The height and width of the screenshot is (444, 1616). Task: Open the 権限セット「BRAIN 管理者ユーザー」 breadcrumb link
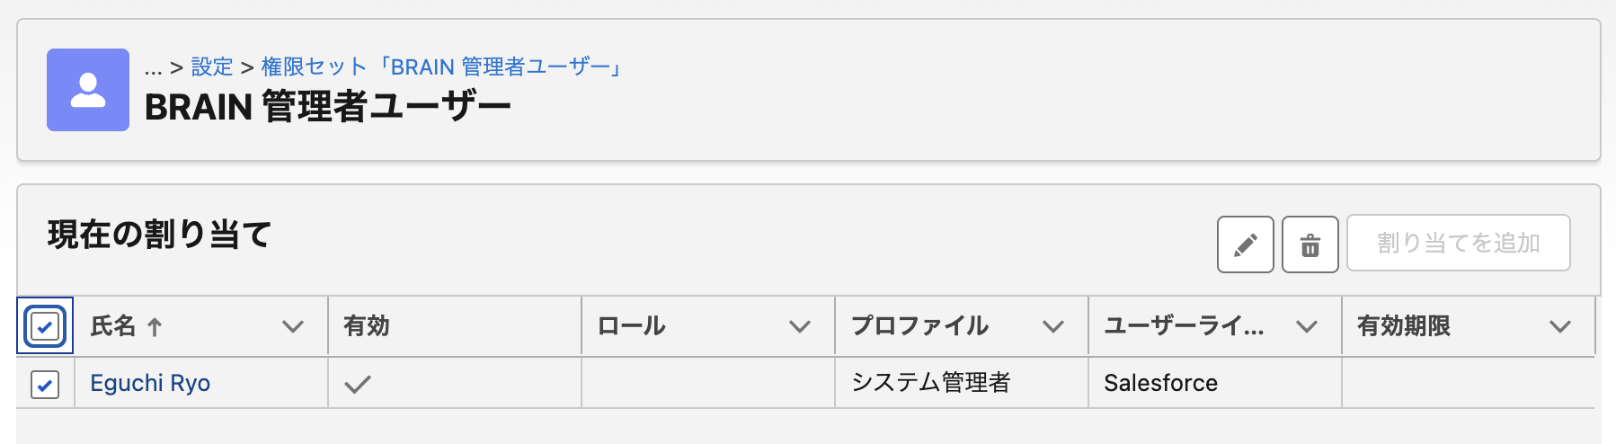coord(441,67)
